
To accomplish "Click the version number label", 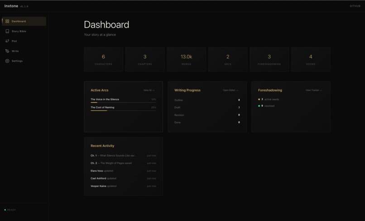I will click(x=24, y=6).
